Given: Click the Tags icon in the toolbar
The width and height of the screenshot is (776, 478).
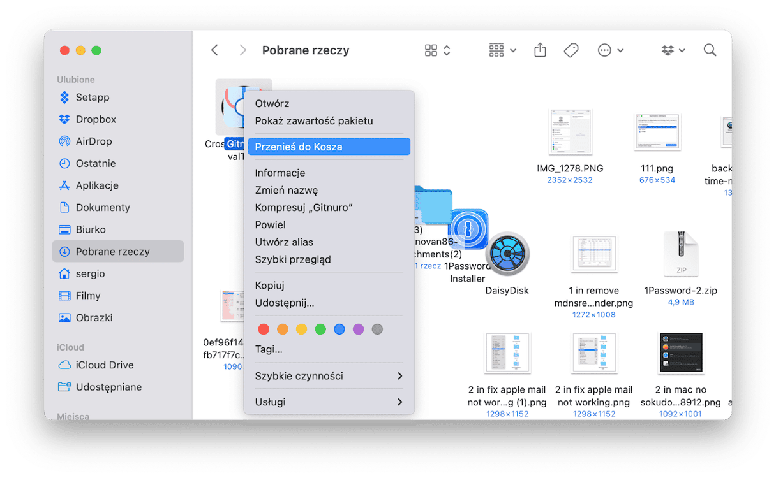Looking at the screenshot, I should (x=571, y=50).
